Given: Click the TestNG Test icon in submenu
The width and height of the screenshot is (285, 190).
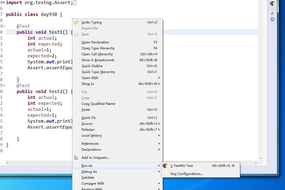Looking at the screenshot, I should (x=165, y=166).
